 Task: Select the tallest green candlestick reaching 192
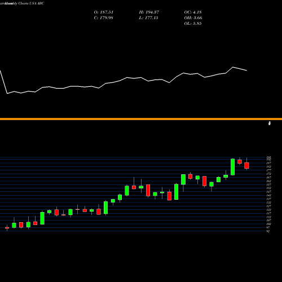233,167
